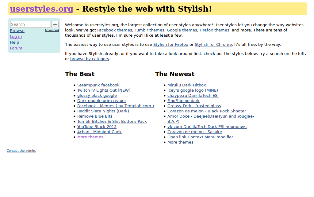The width and height of the screenshot is (314, 197).
Task: Focus the Search text field
Action: [30, 24]
